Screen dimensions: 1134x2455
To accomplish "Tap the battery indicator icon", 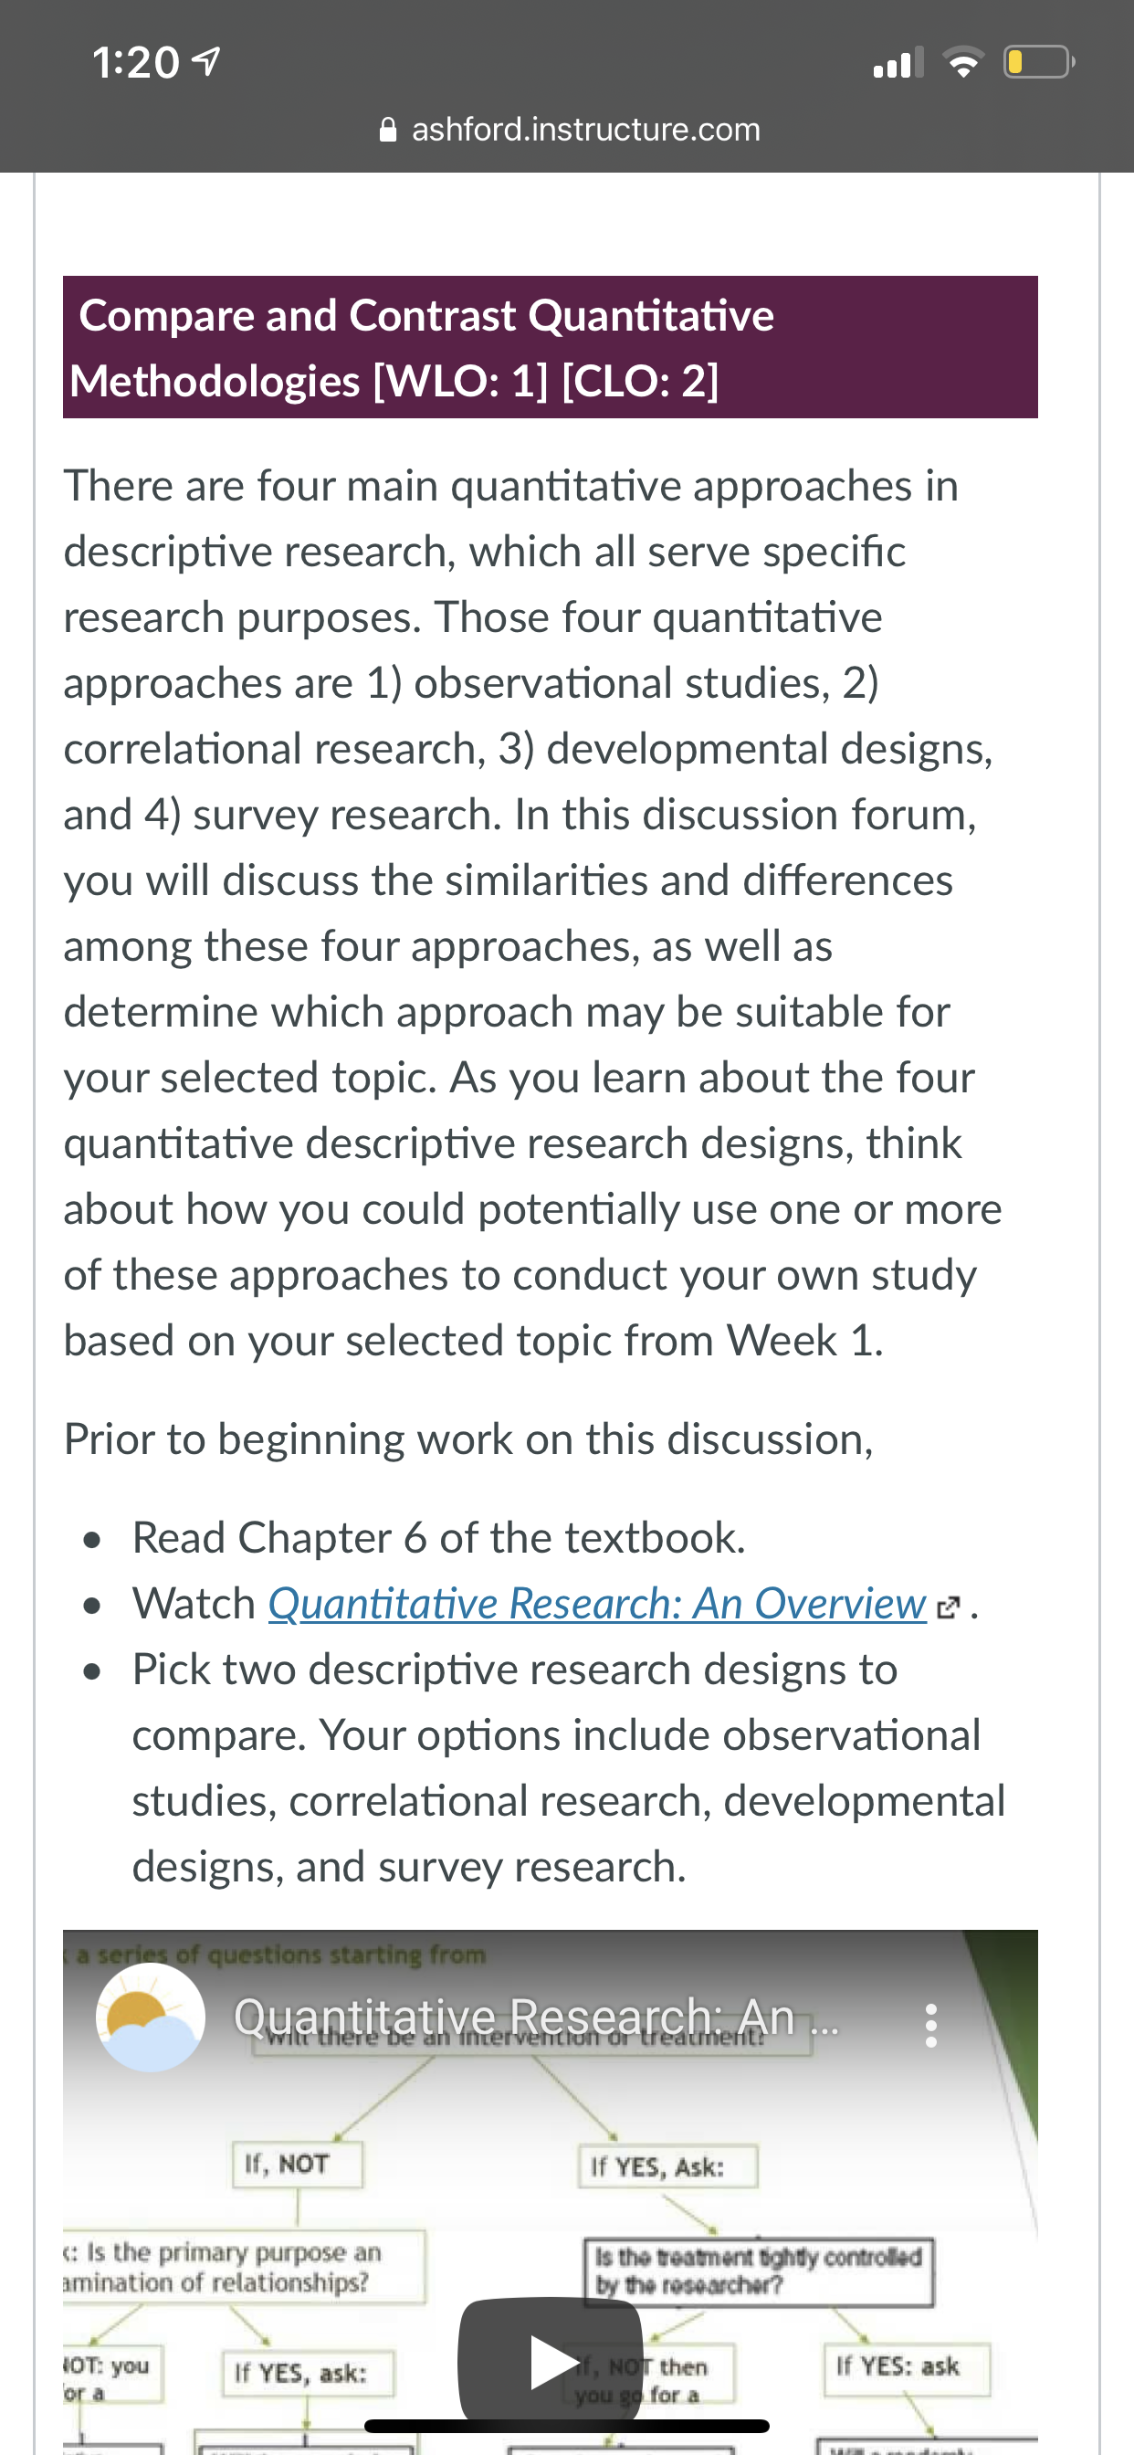I will (x=1039, y=63).
